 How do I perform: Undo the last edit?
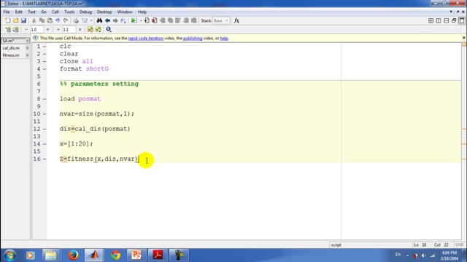58,20
